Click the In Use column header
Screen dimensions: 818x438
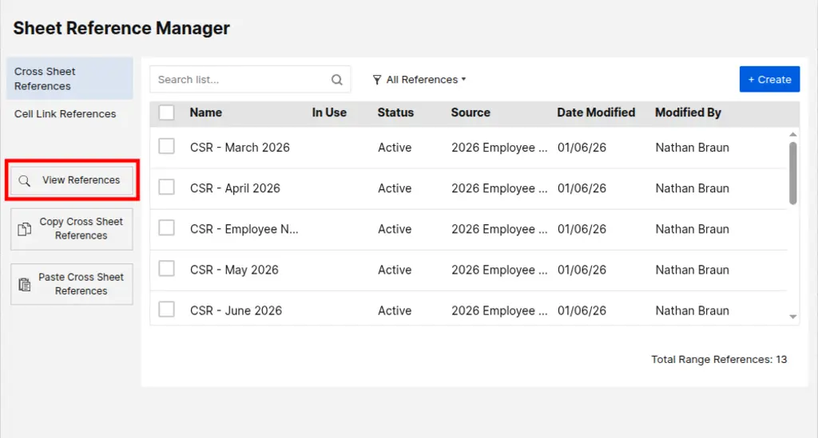[329, 112]
